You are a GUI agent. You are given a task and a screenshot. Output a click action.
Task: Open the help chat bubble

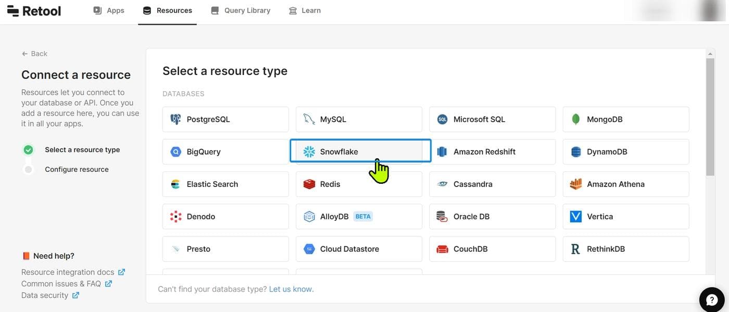711,299
